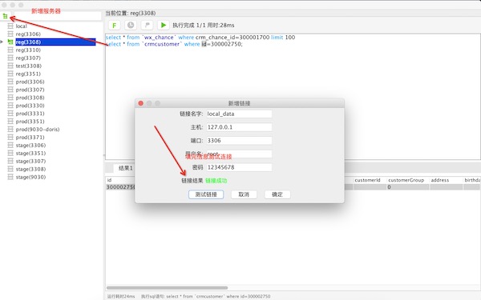Viewport: 481px width, 300px height.
Task: Open the query history clock icon
Action: click(131, 25)
